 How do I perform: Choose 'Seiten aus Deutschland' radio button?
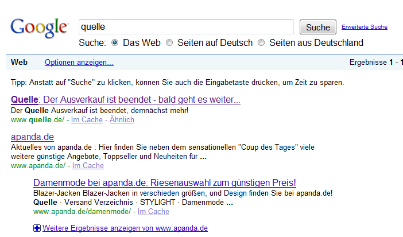pos(261,42)
